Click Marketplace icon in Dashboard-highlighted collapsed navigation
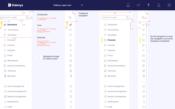This screenshot has width=175, height=109. tap(71, 60)
